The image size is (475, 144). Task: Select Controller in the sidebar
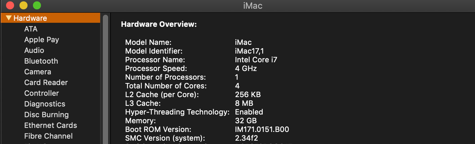click(x=41, y=93)
